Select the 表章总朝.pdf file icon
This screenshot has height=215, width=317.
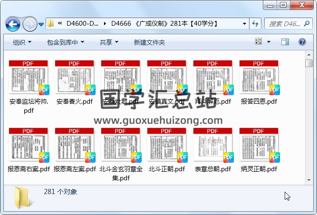[213, 145]
